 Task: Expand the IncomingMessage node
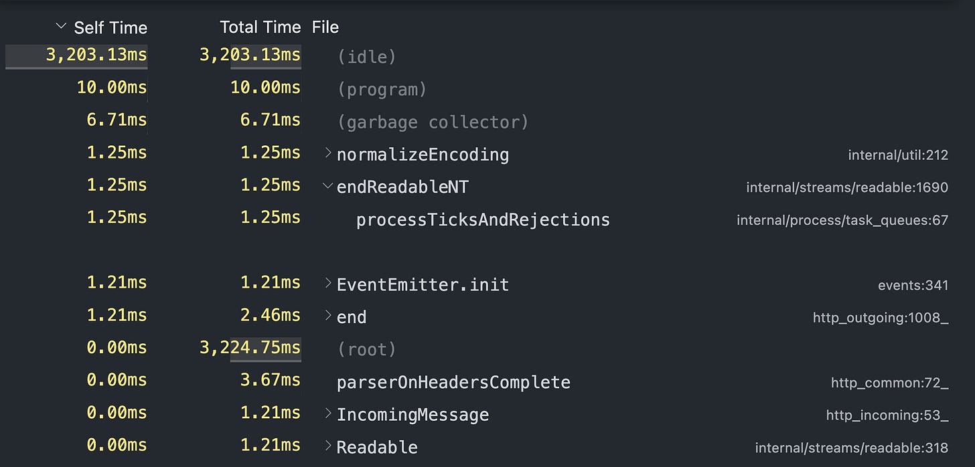[x=327, y=413]
